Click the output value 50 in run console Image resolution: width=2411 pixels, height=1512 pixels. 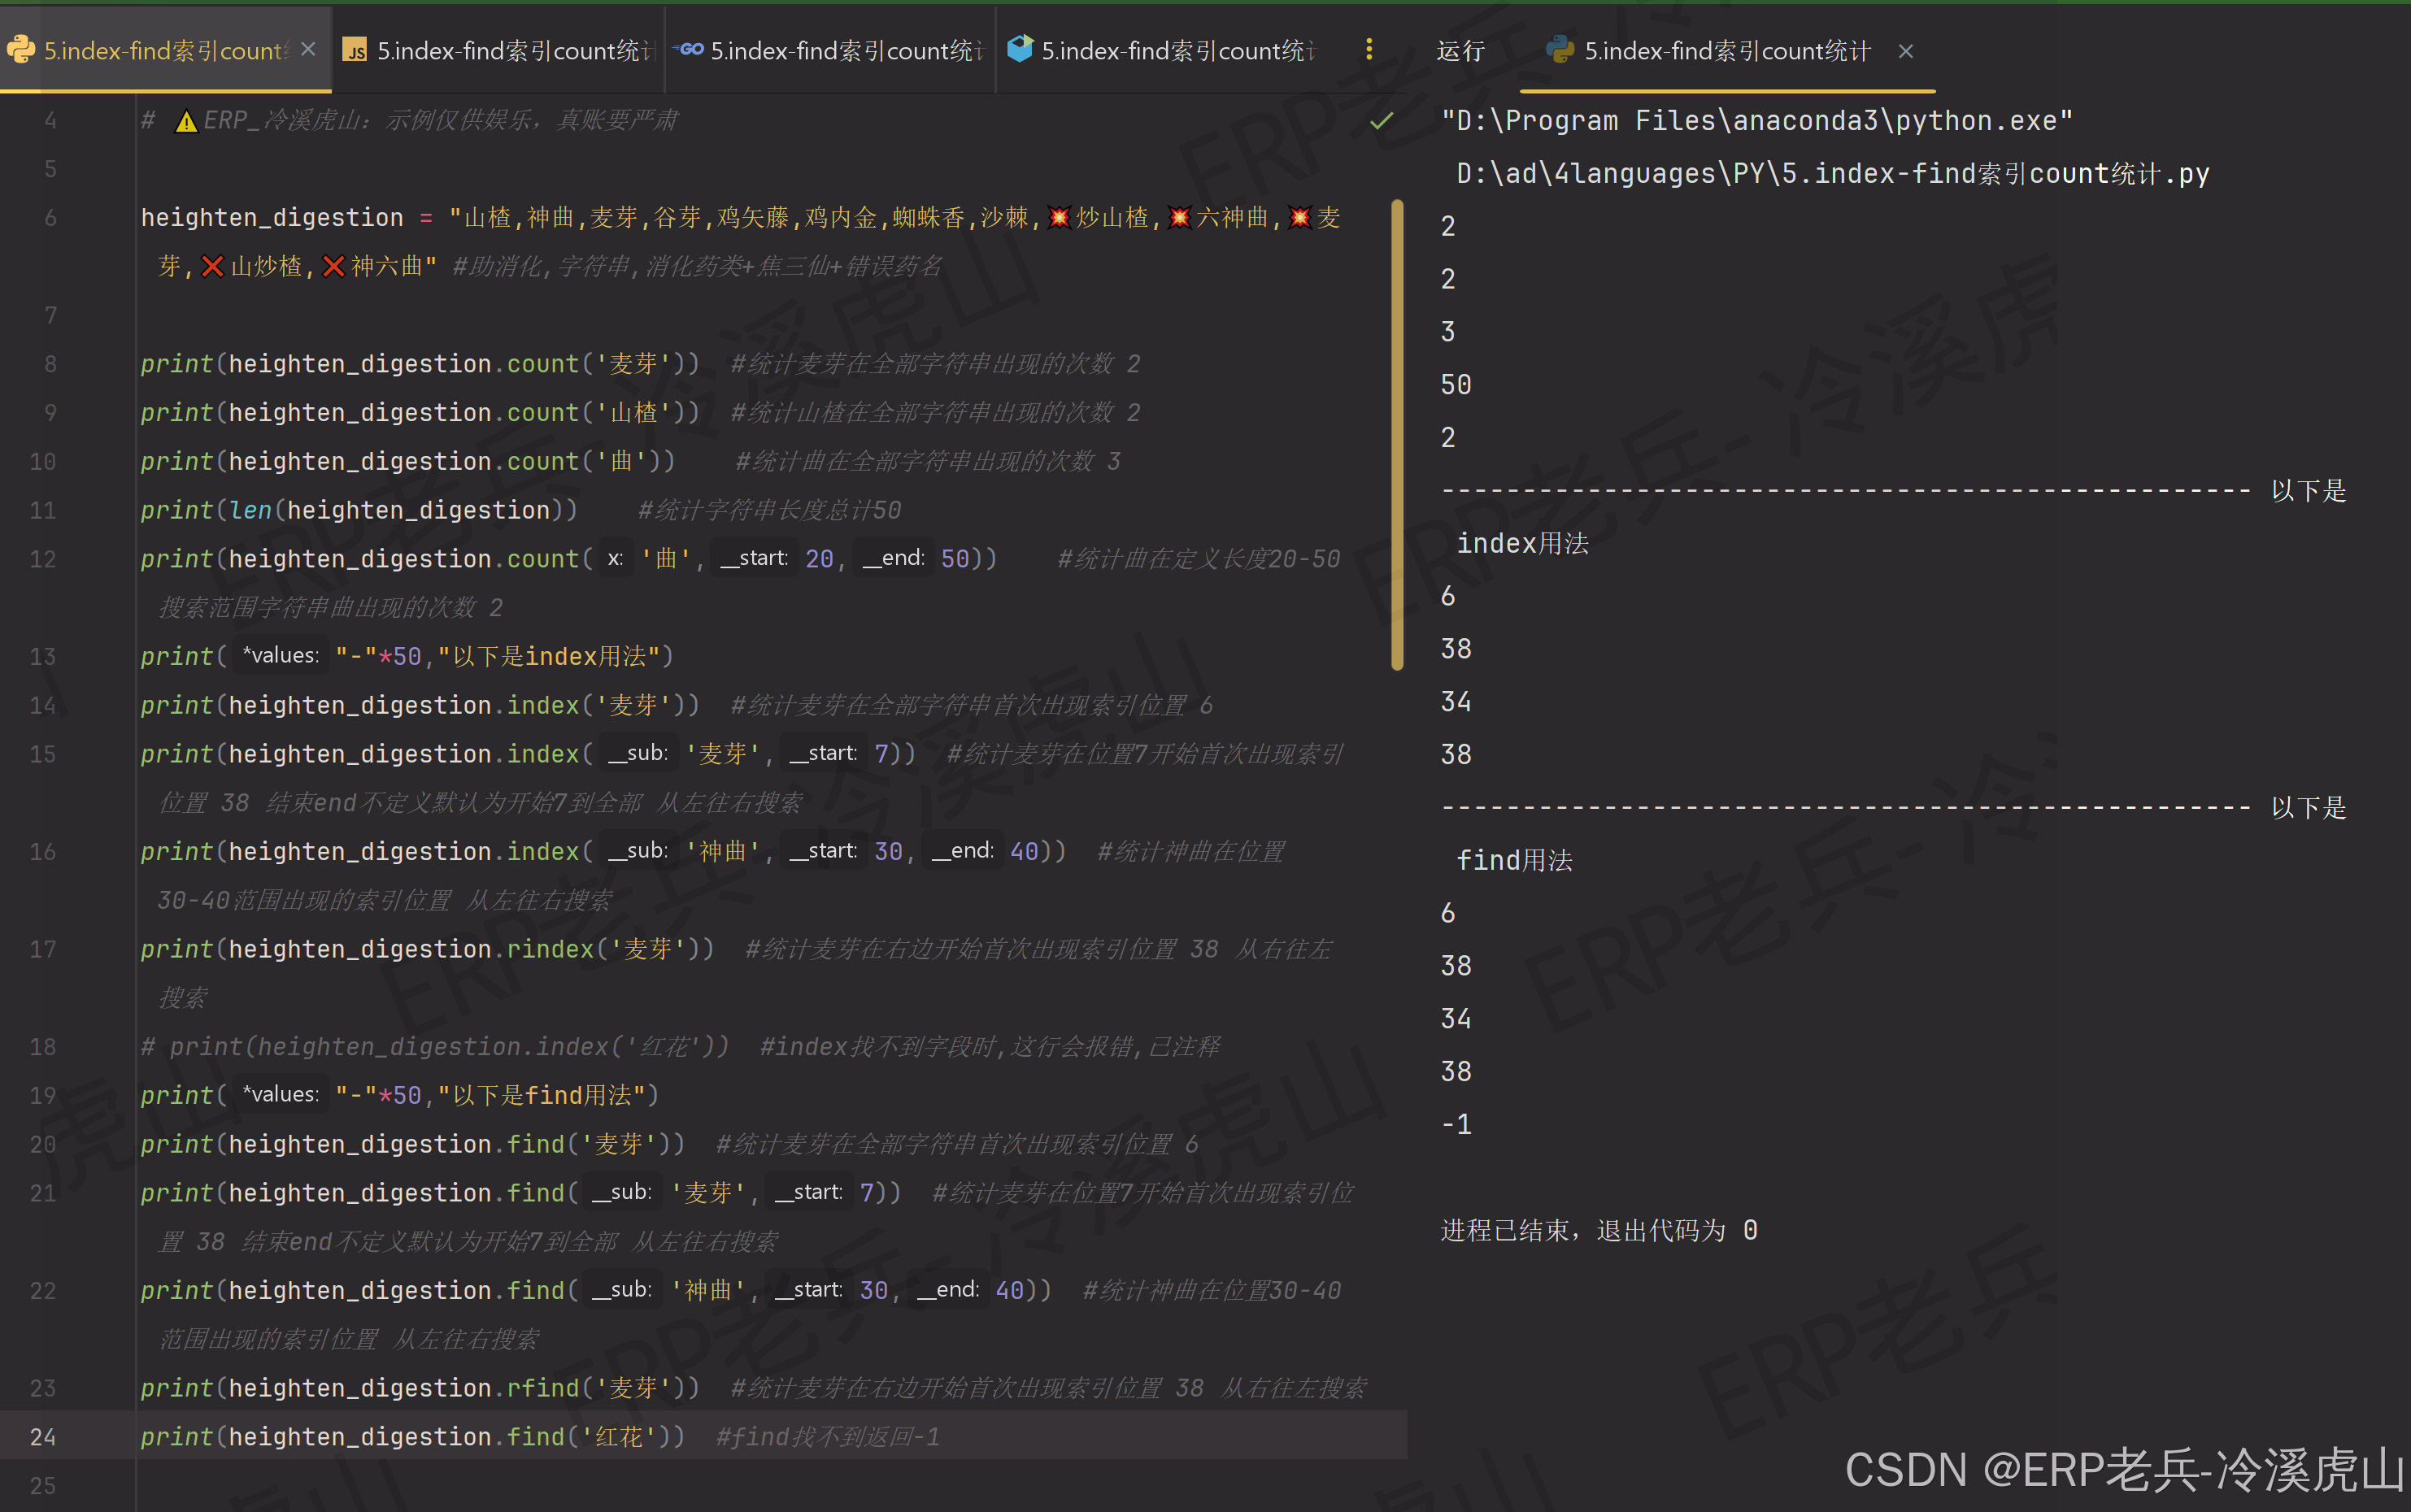tap(1456, 385)
